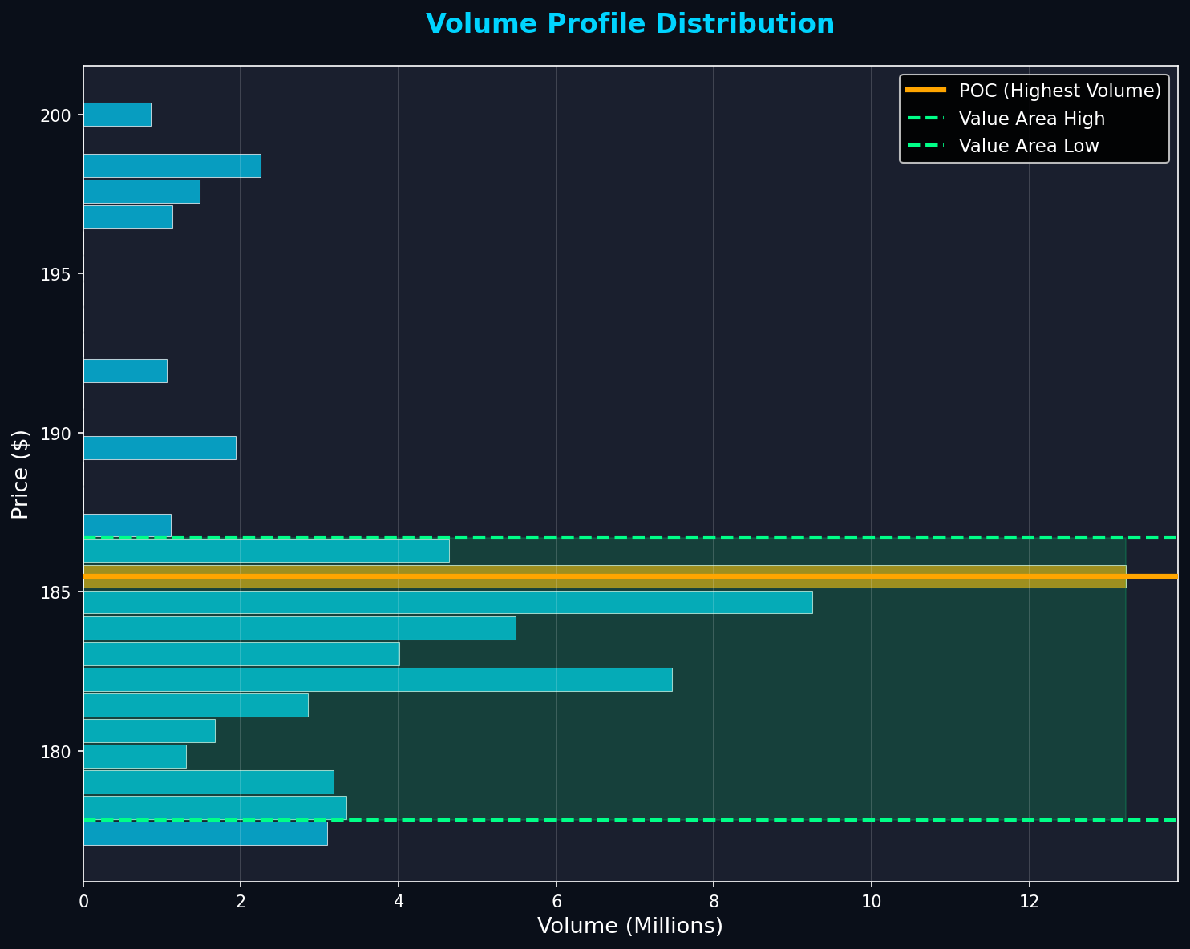The height and width of the screenshot is (949, 1190).
Task: Select the highest volume bar near price 185.5
Action: [x=561, y=575]
